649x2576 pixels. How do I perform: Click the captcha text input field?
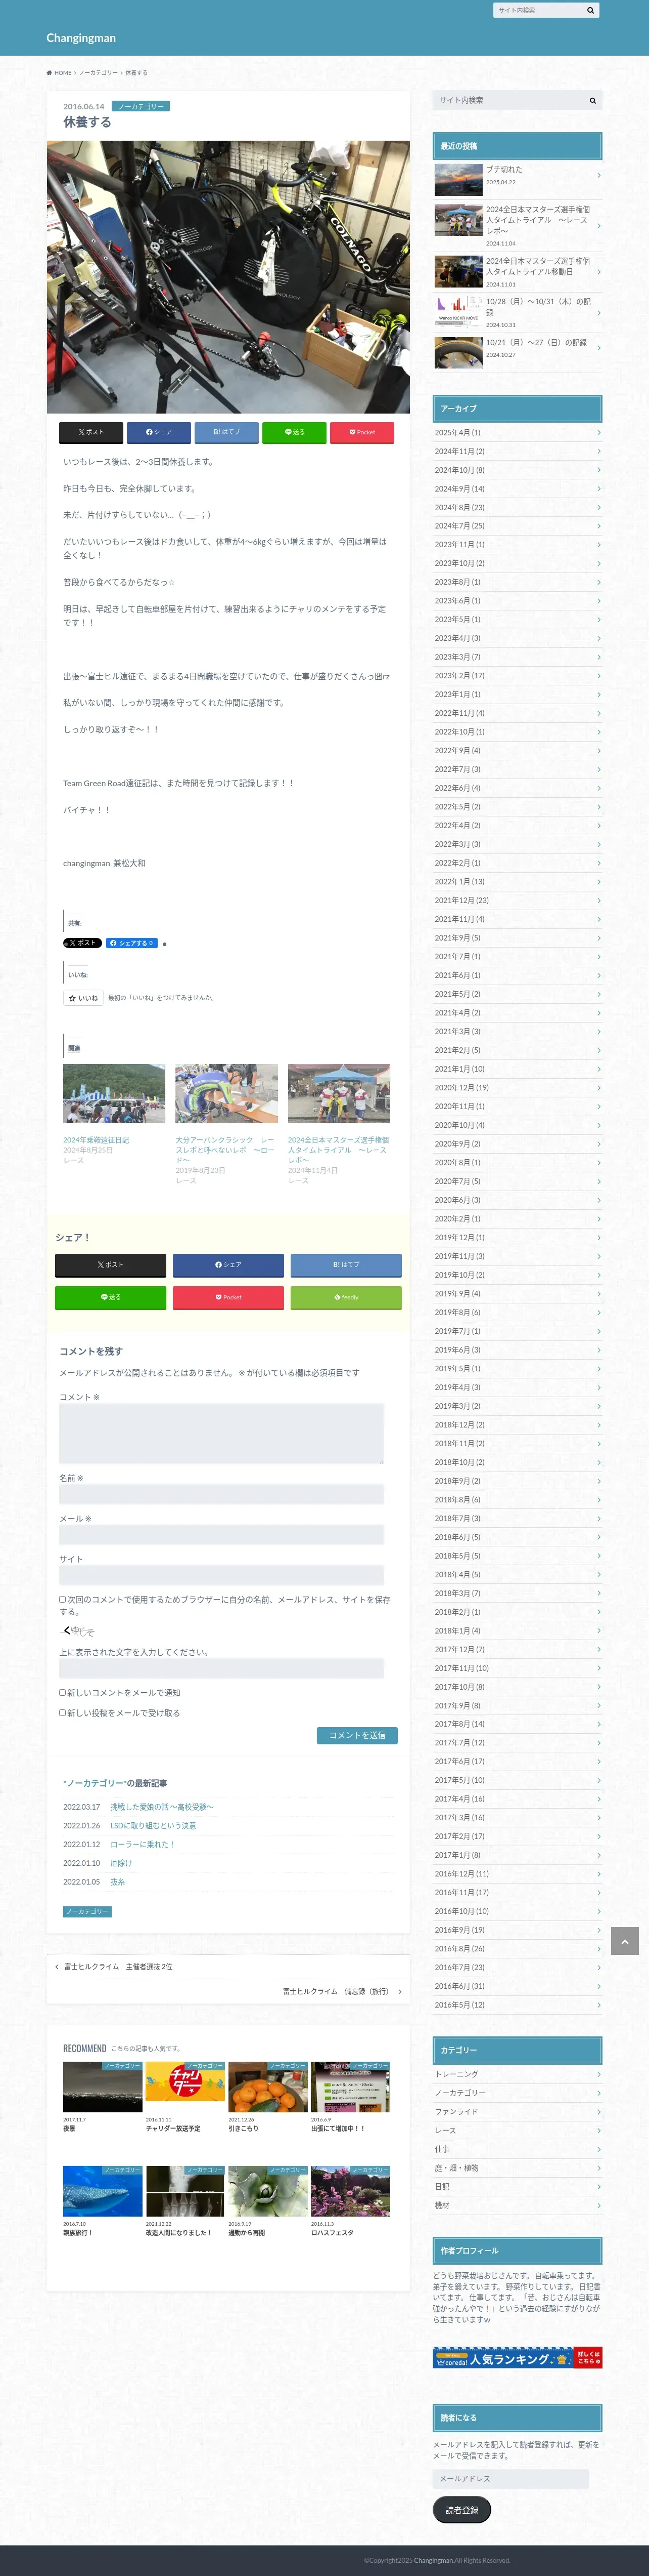point(221,1668)
